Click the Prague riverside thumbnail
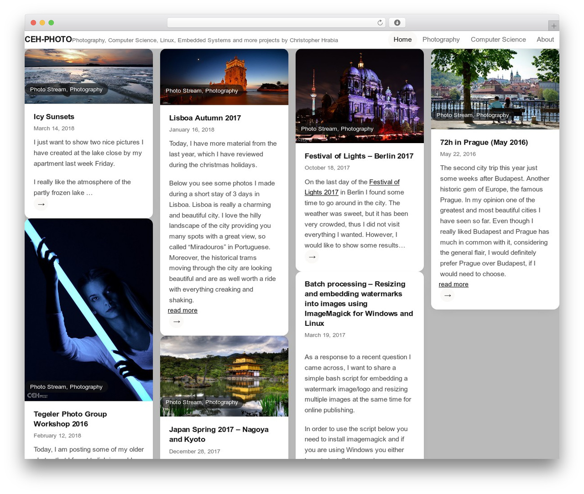Image resolution: width=584 pixels, height=494 pixels. click(x=495, y=89)
